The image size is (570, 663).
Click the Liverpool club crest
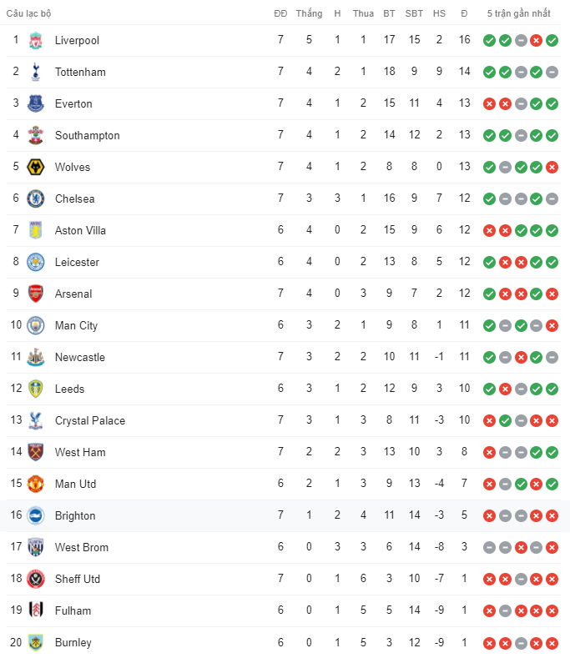coord(35,40)
